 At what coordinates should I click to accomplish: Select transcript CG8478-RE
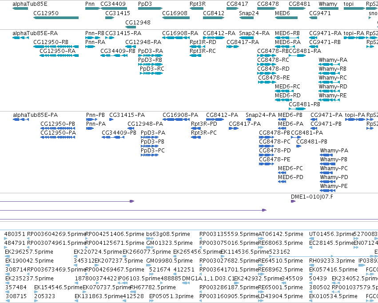click(x=274, y=78)
